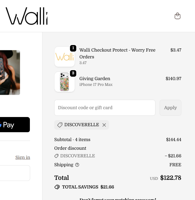Click the product photo on the left
The height and width of the screenshot is (200, 195).
pos(10,73)
